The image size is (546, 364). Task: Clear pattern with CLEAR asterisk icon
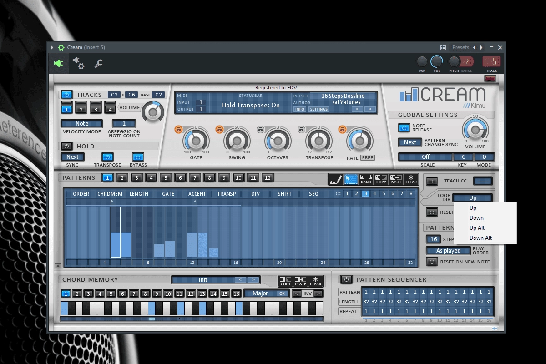click(411, 179)
